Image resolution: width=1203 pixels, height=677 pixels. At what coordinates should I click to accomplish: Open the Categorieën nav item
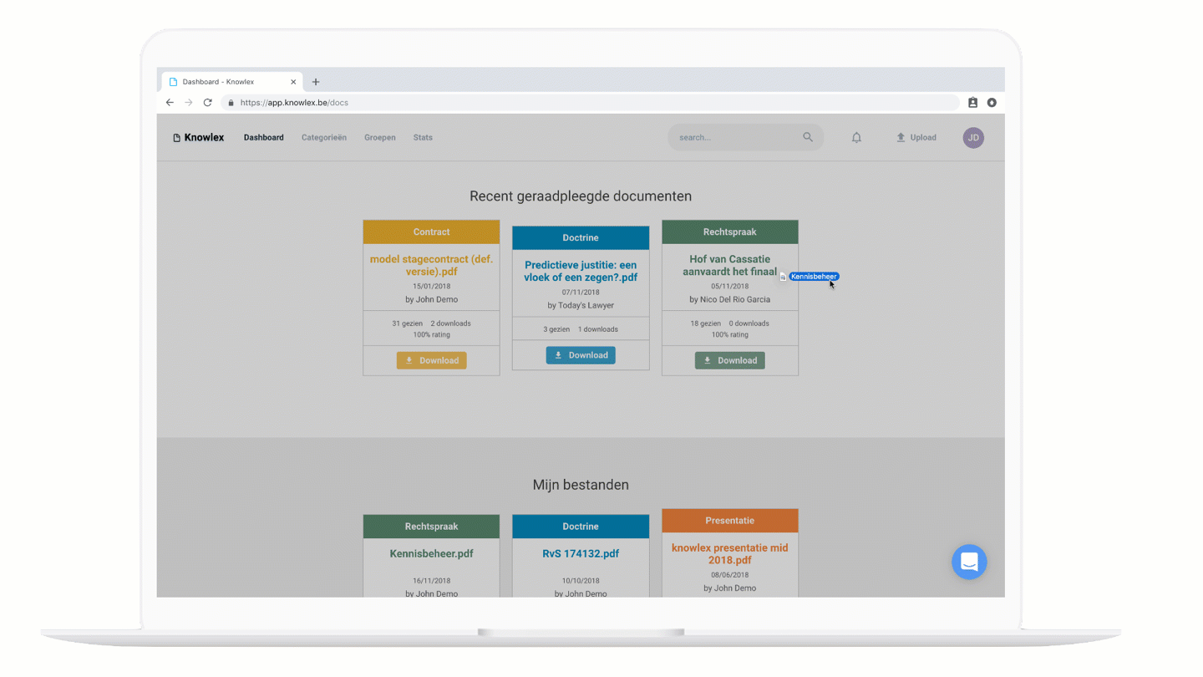pyautogui.click(x=324, y=137)
